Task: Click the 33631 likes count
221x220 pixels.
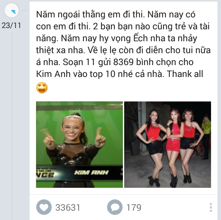Action: tap(68, 207)
